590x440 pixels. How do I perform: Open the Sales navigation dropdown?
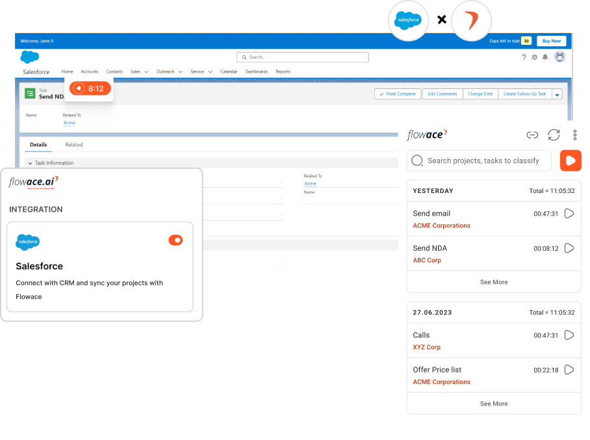138,71
